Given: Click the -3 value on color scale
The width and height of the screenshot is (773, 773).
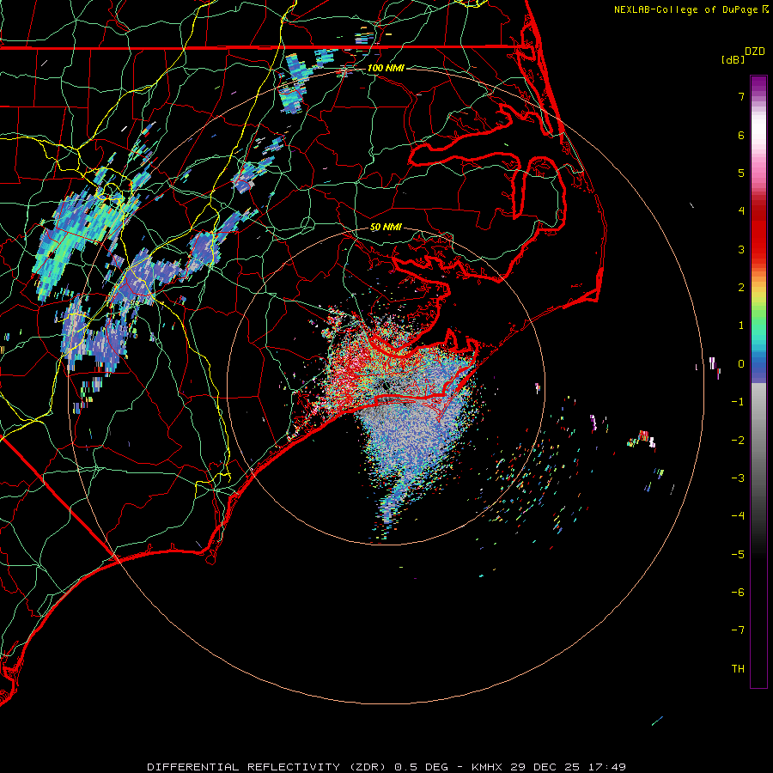Looking at the screenshot, I should pos(738,478).
